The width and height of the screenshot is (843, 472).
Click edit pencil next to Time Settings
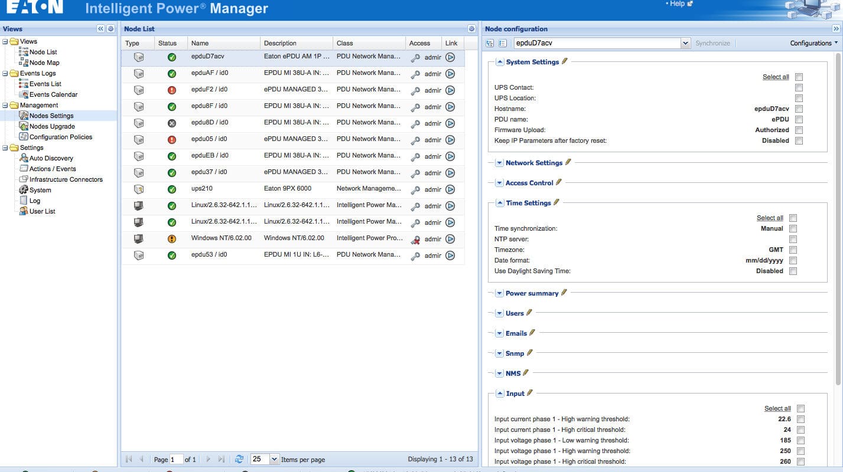click(556, 202)
